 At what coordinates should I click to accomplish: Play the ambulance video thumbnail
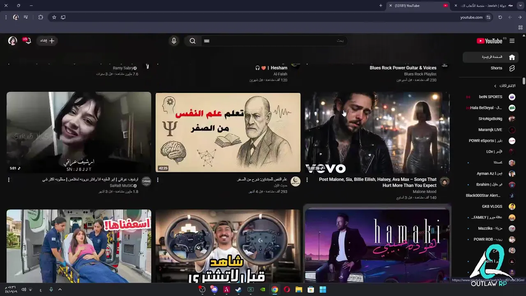pyautogui.click(x=79, y=246)
